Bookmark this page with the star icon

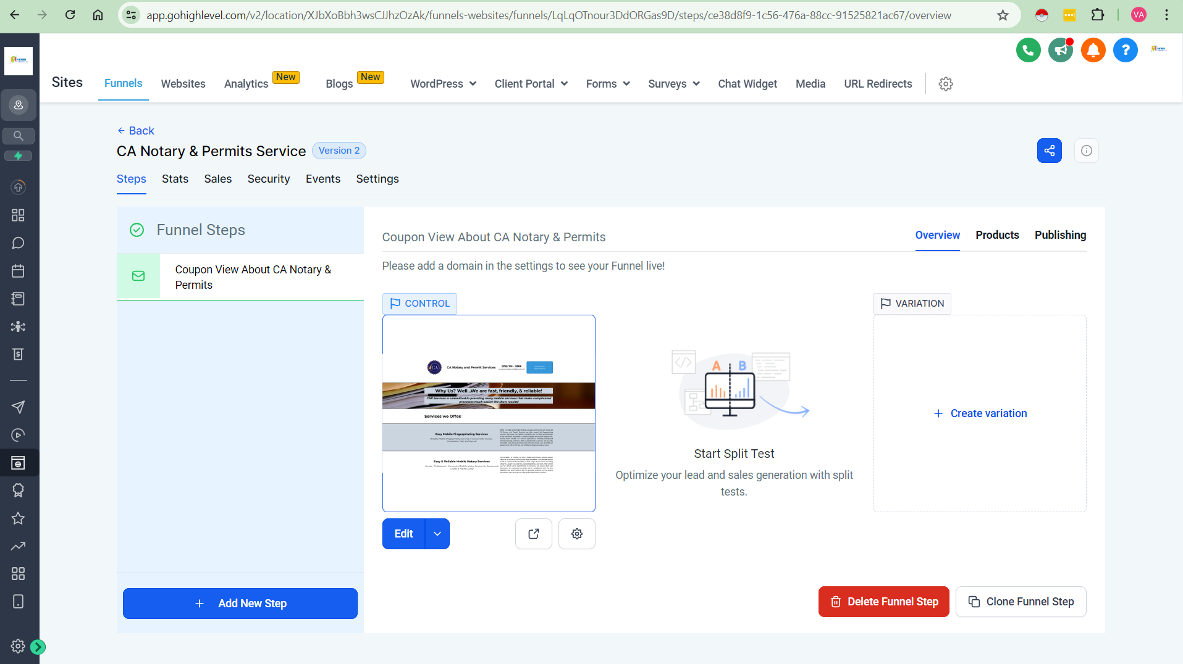1003,15
